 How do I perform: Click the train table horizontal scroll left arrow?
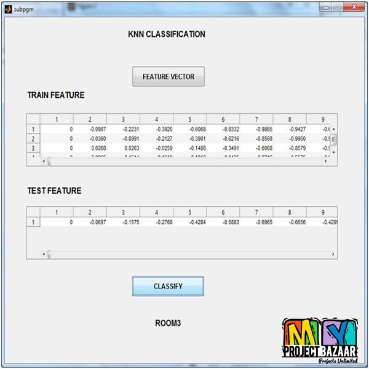44,162
